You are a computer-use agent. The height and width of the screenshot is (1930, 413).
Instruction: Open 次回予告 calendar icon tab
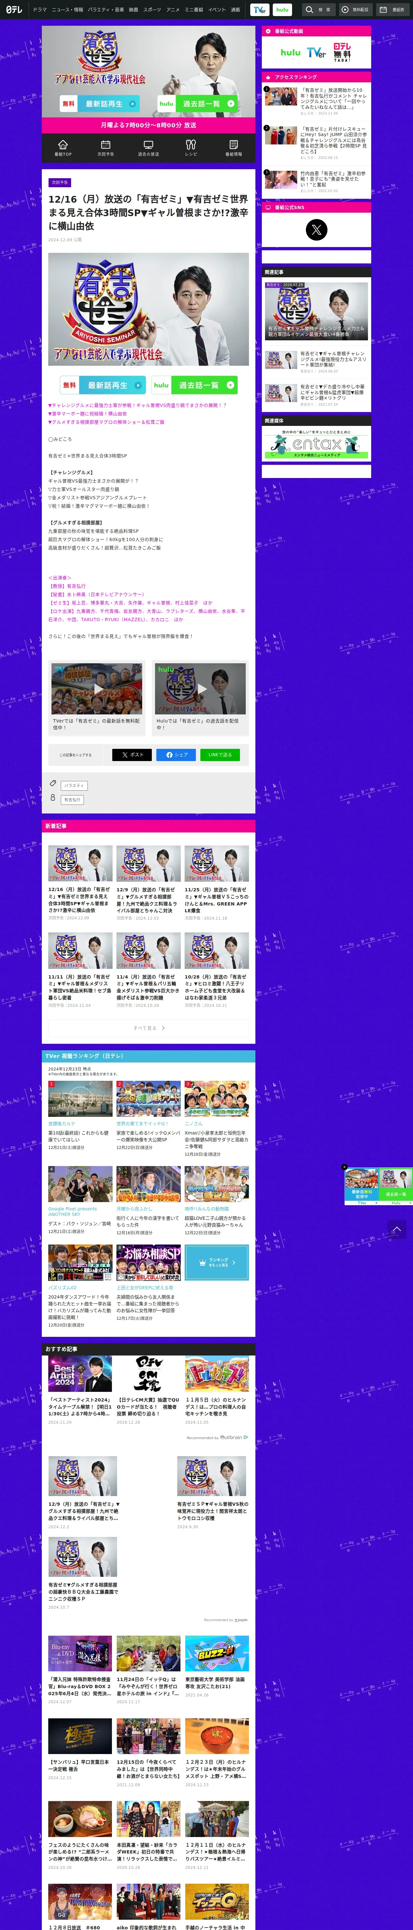[x=106, y=148]
